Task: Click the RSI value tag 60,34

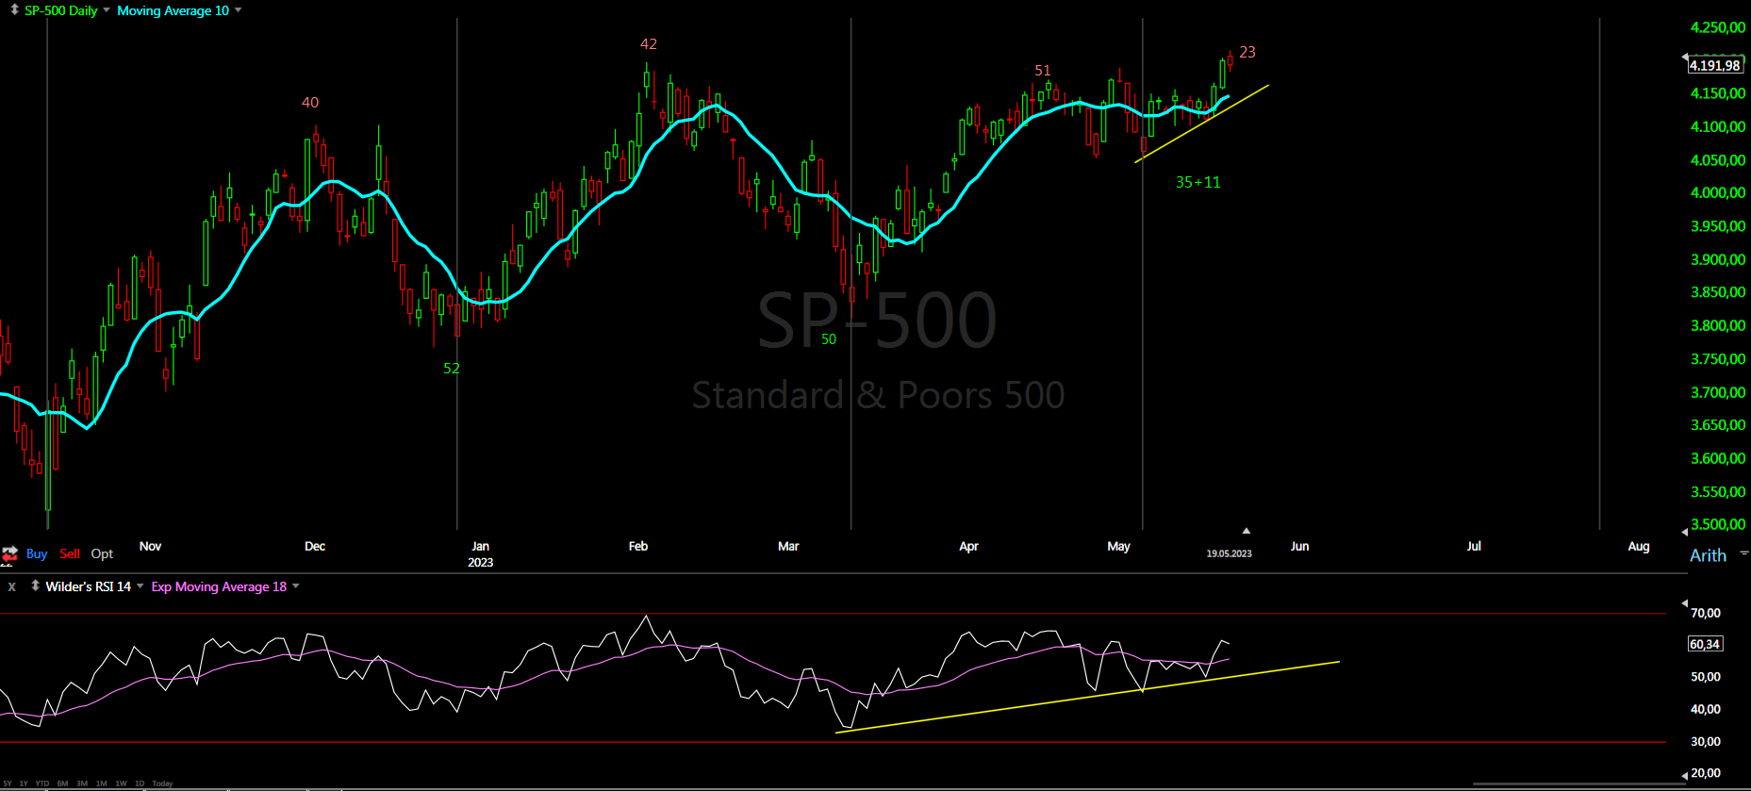Action: click(x=1705, y=644)
